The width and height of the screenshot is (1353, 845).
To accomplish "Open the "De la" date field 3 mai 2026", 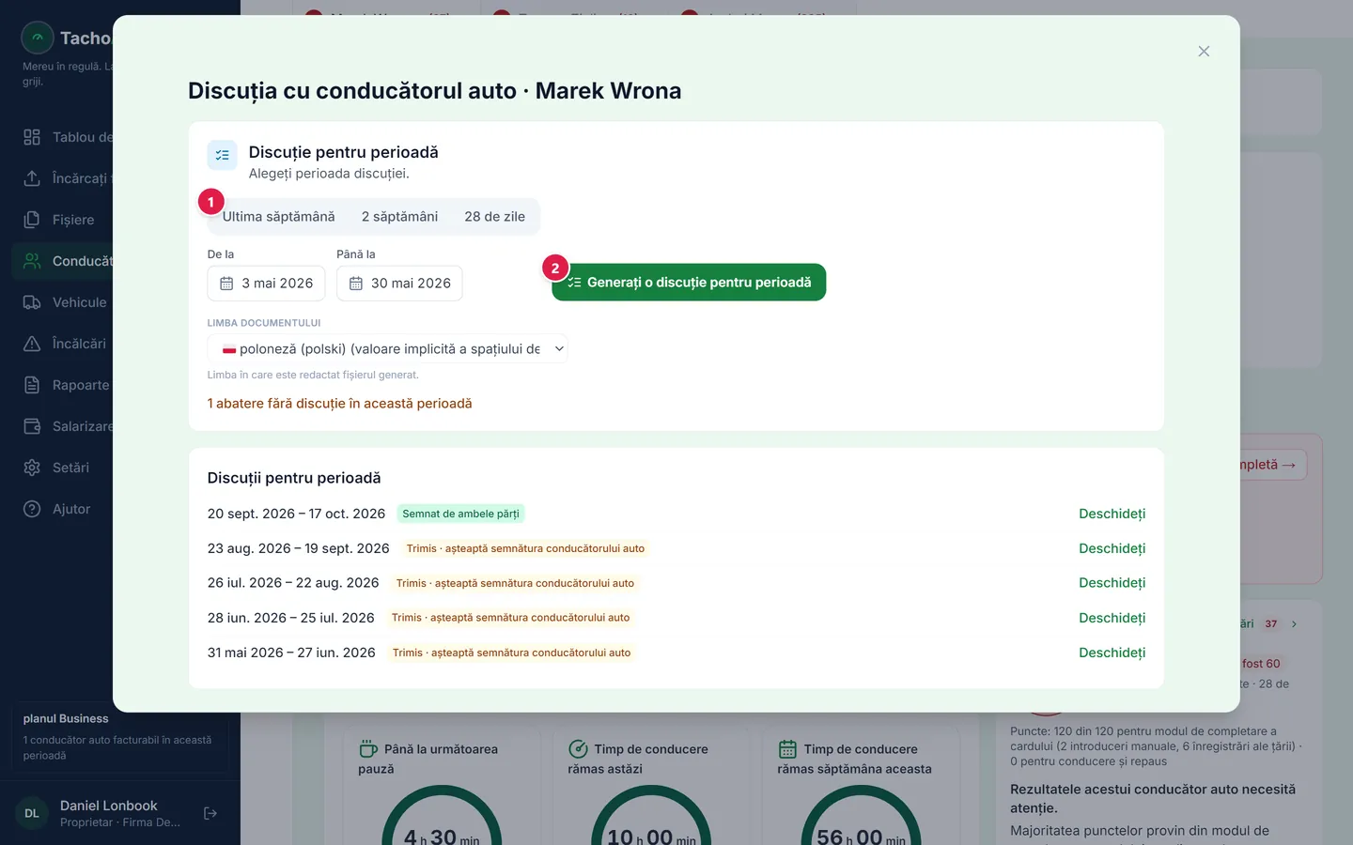I will pos(266,284).
